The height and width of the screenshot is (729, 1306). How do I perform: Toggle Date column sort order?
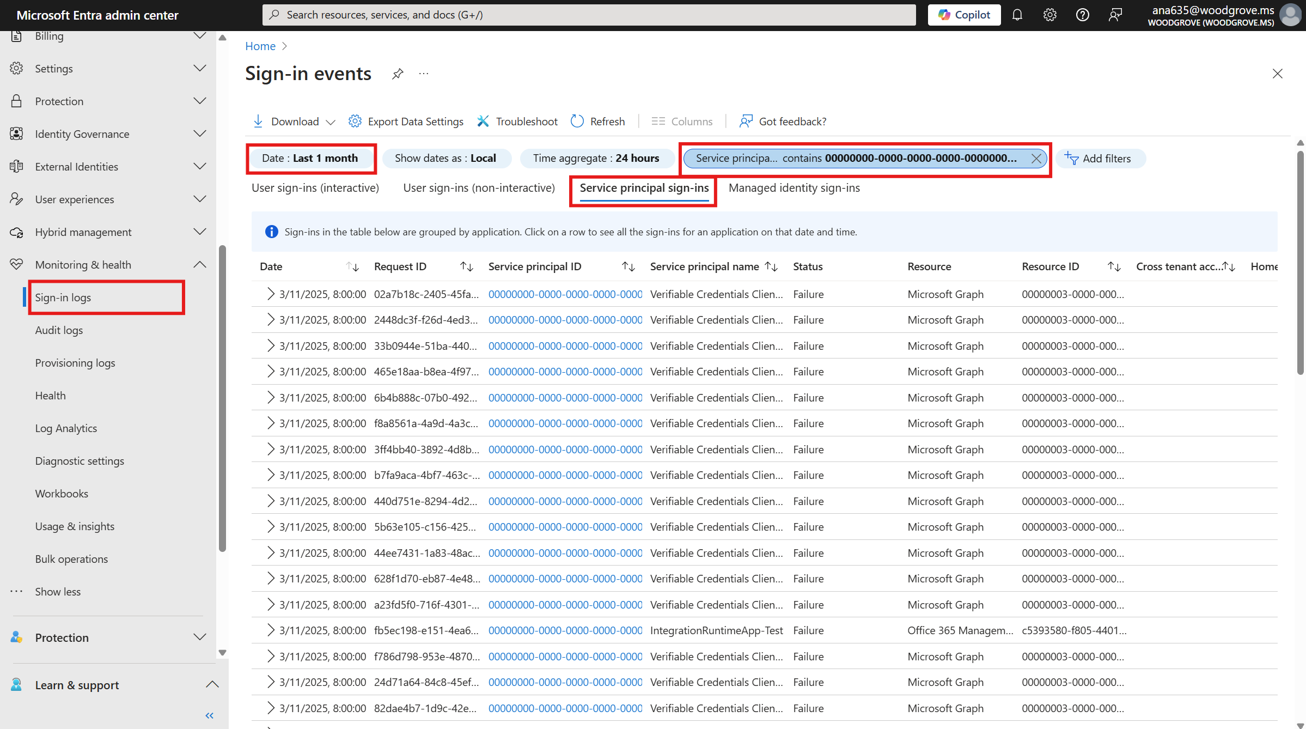coord(353,266)
